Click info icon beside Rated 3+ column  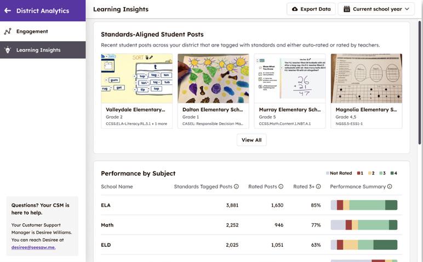click(318, 187)
